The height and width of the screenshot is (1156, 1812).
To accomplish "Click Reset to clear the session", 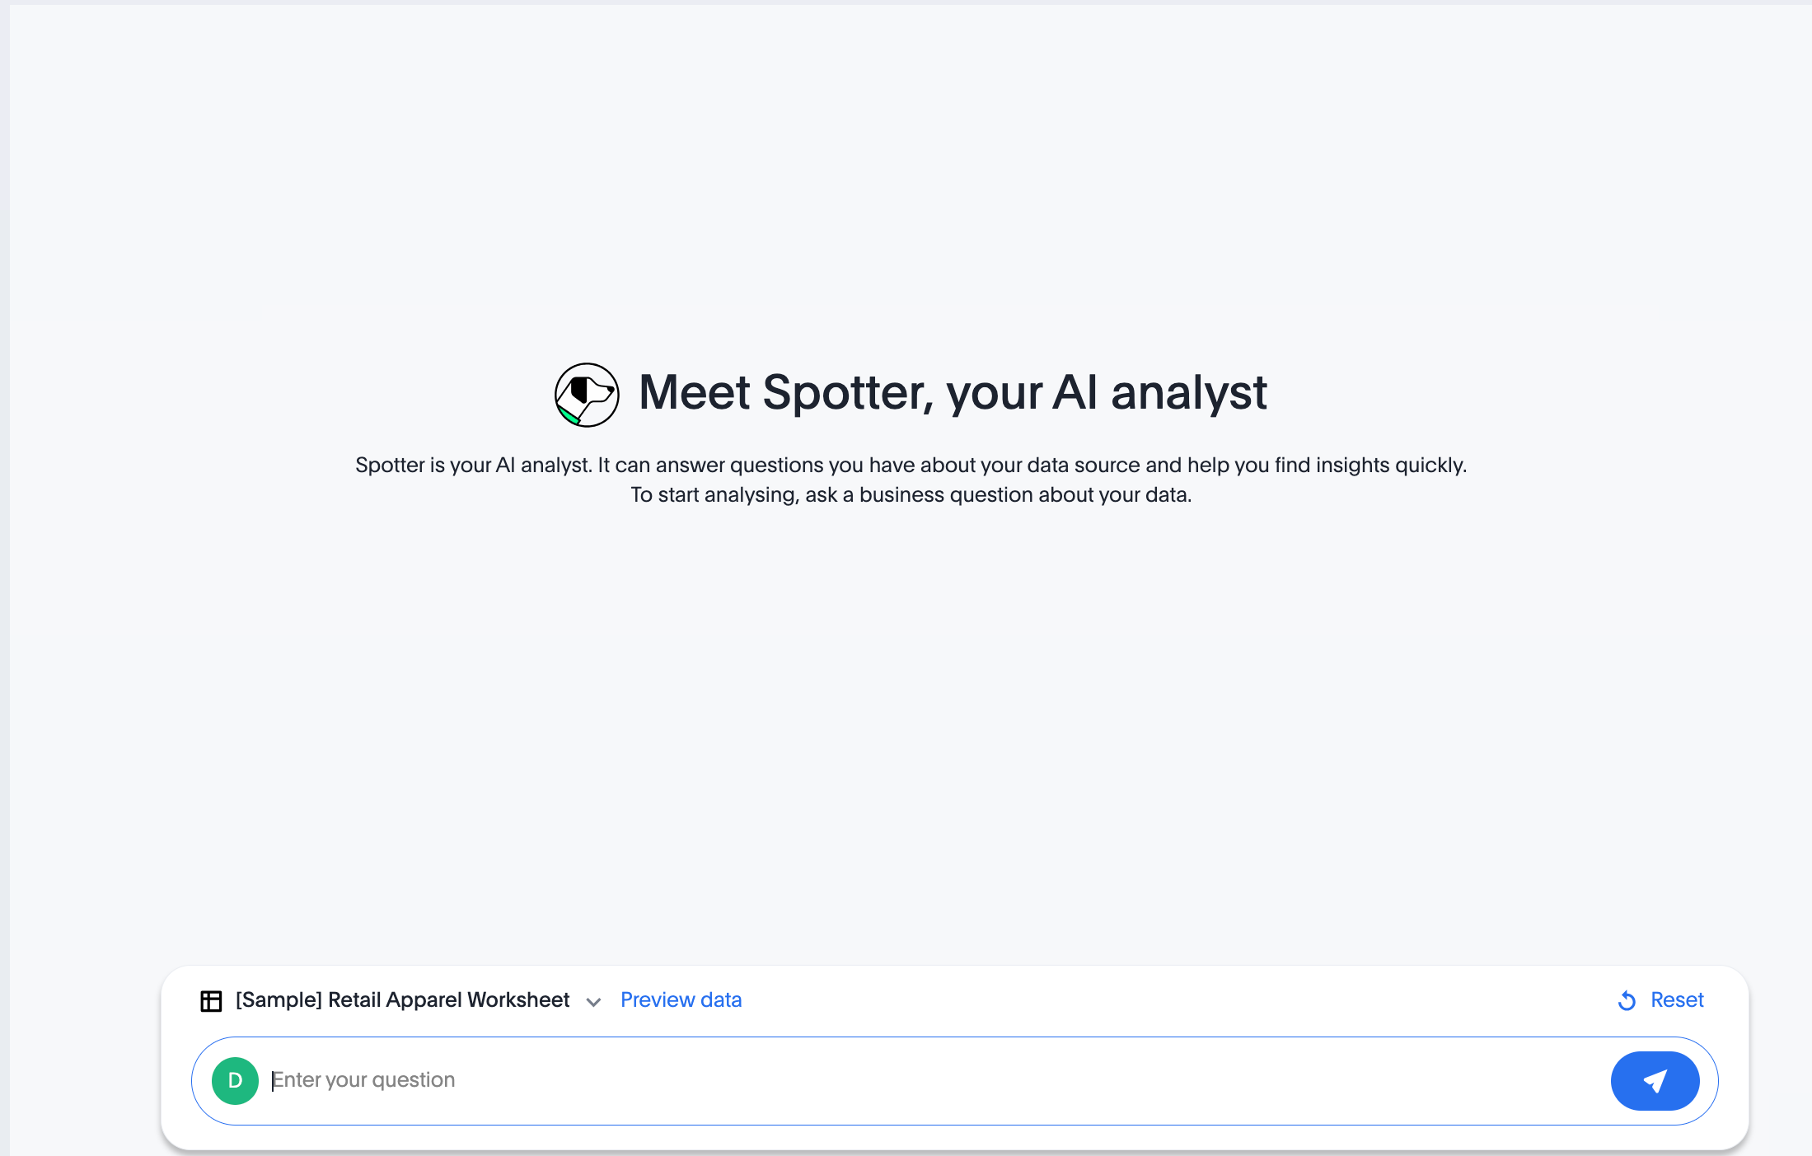I will 1678,999.
